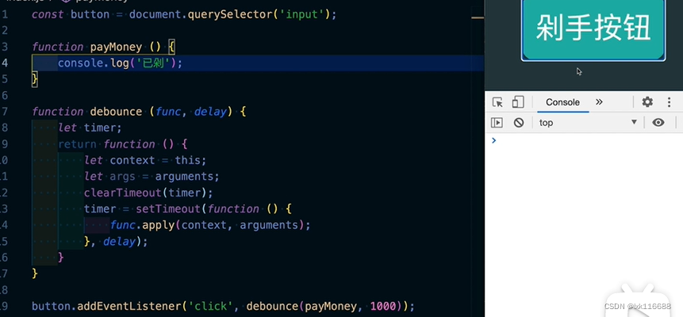
Task: Click the 'let timer;' statement
Action: 90,128
